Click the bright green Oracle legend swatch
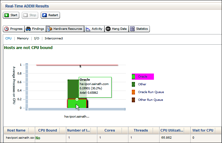Viewport: 222px width, 143px height. (x=133, y=77)
